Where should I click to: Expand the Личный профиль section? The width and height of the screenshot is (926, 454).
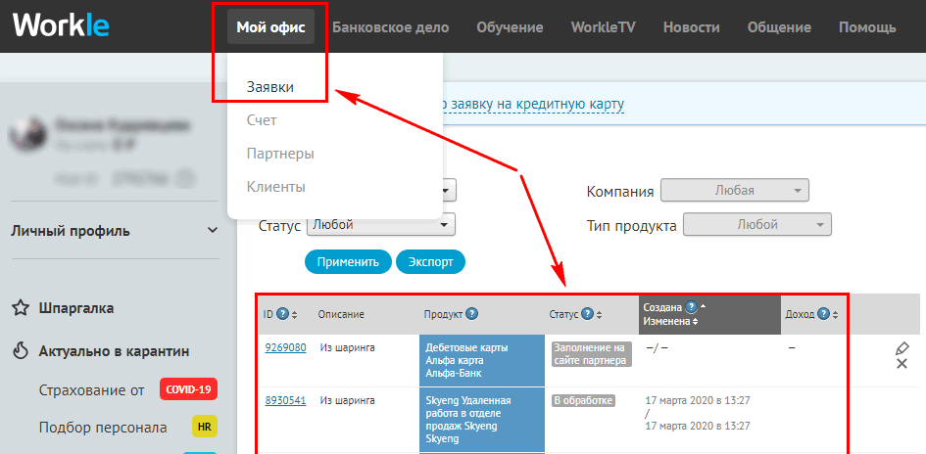point(115,231)
